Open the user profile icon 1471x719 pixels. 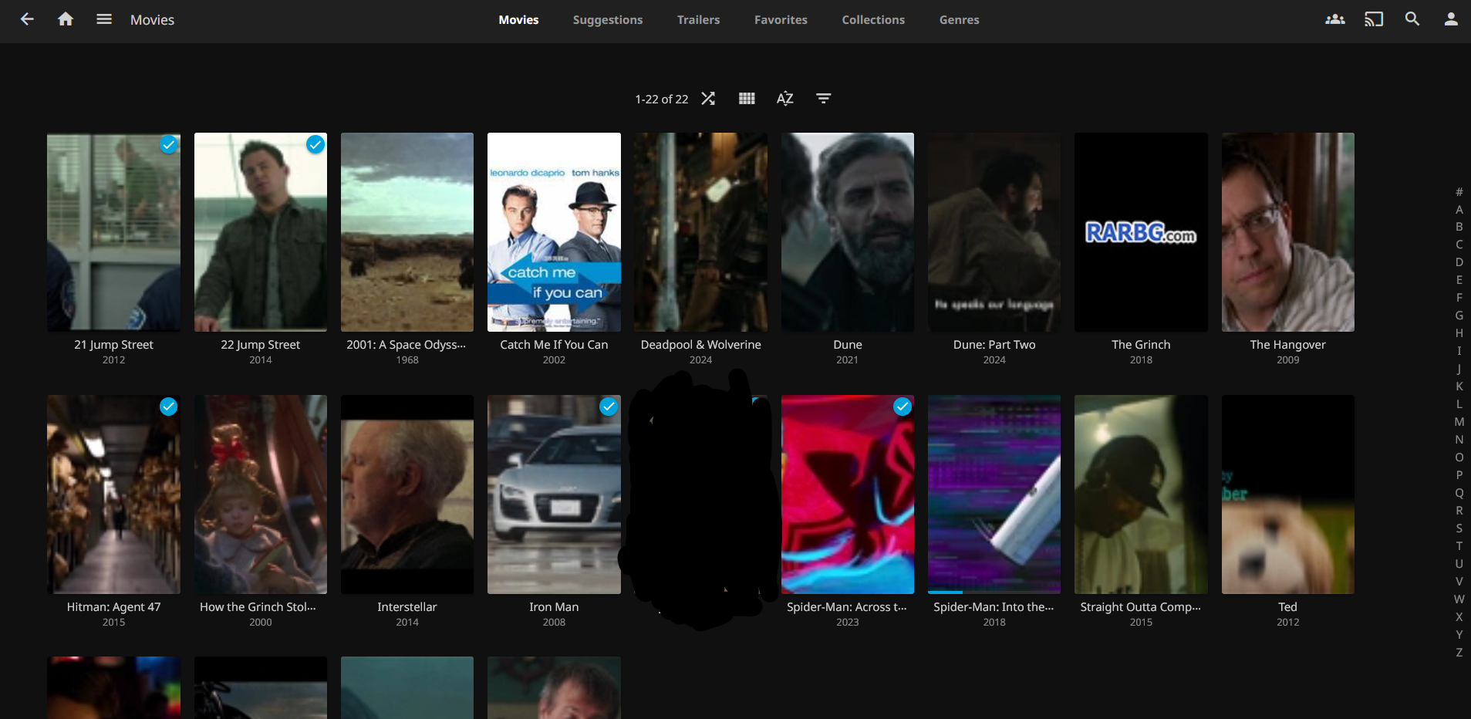(1450, 19)
